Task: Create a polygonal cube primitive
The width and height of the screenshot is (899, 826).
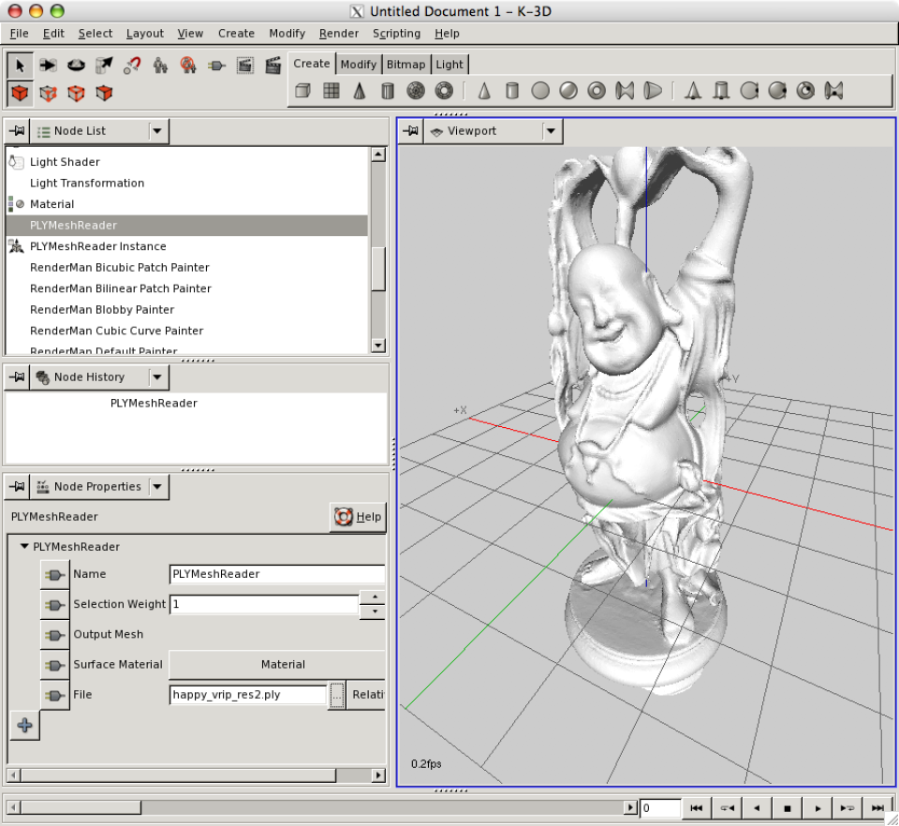Action: click(x=303, y=91)
